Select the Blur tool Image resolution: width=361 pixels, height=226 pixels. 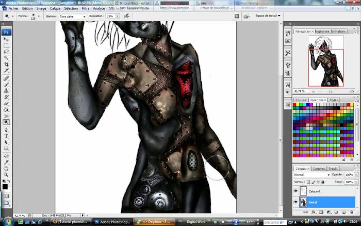[6, 116]
